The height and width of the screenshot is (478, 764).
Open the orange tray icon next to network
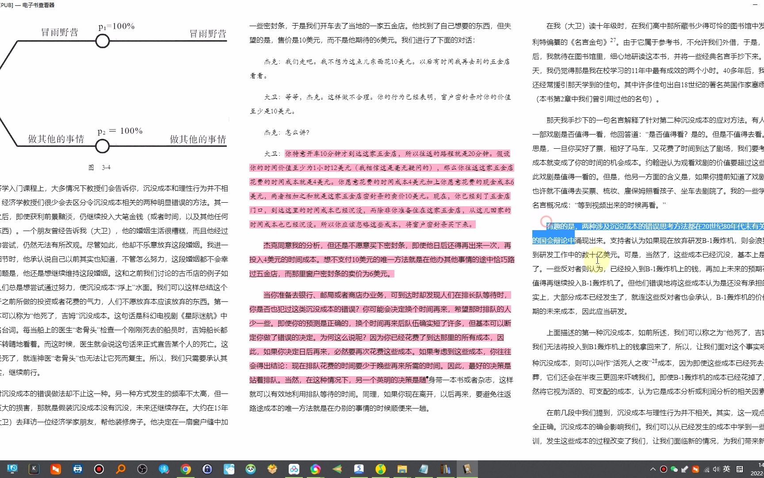pyautogui.click(x=695, y=469)
